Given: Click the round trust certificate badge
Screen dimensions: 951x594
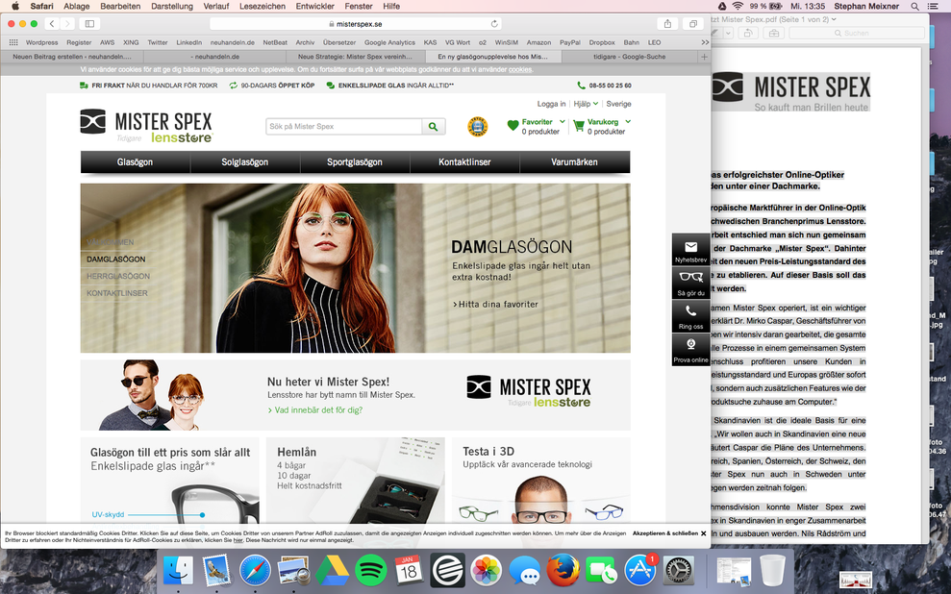Looking at the screenshot, I should click(x=477, y=127).
